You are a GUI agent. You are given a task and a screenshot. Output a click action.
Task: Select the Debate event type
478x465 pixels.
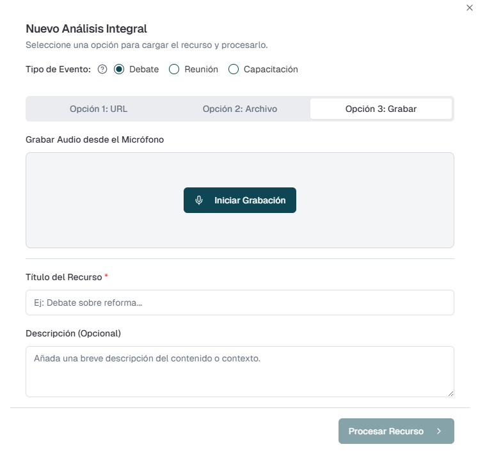pos(119,69)
